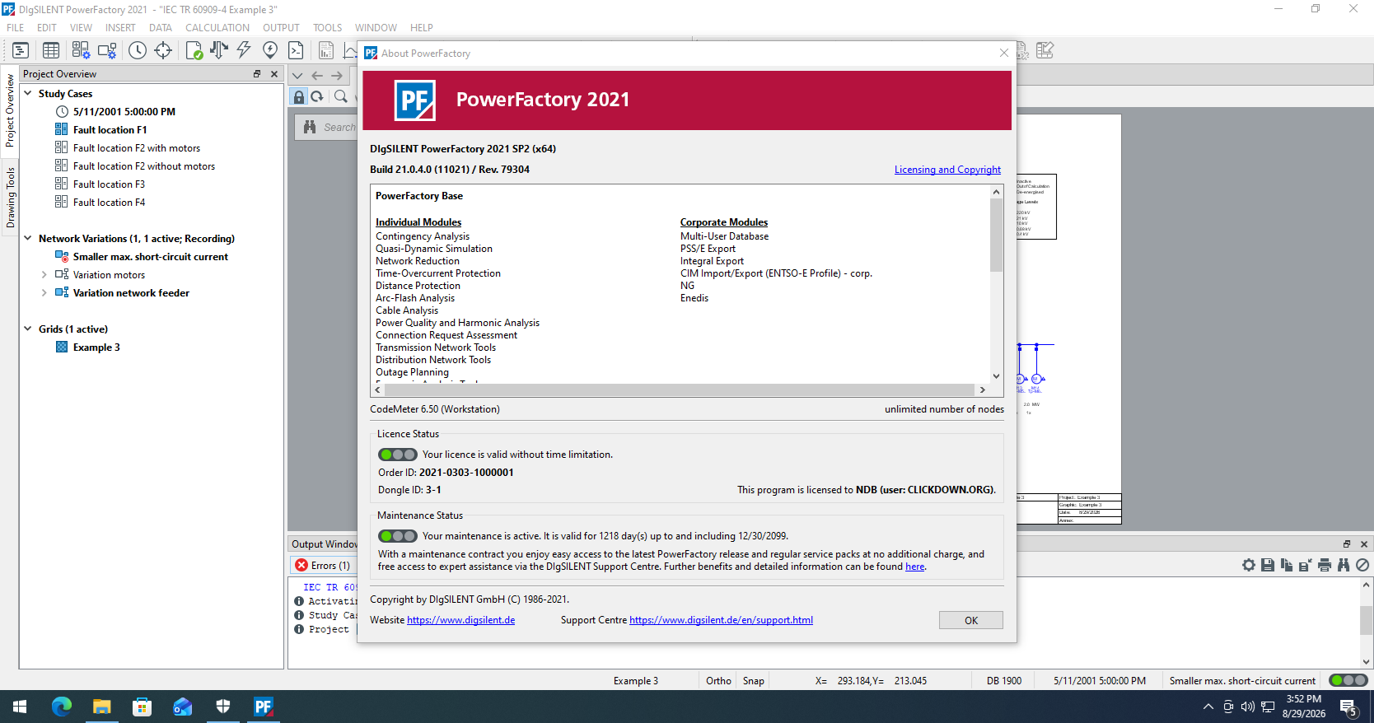This screenshot has height=723, width=1374.
Task: Expand the Variation motors node
Action: click(44, 274)
